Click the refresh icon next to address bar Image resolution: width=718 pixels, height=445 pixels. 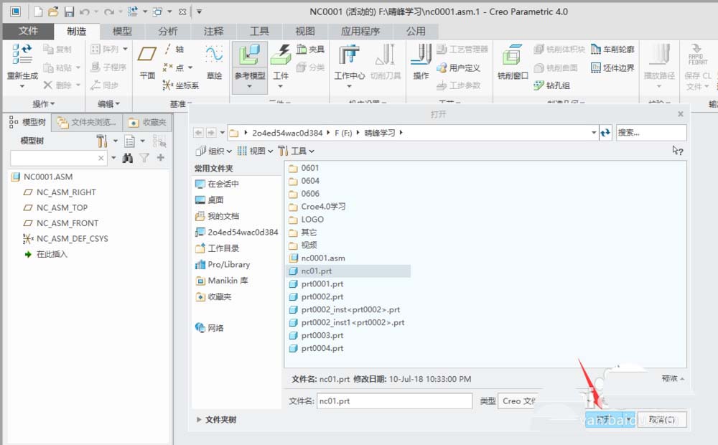point(605,133)
